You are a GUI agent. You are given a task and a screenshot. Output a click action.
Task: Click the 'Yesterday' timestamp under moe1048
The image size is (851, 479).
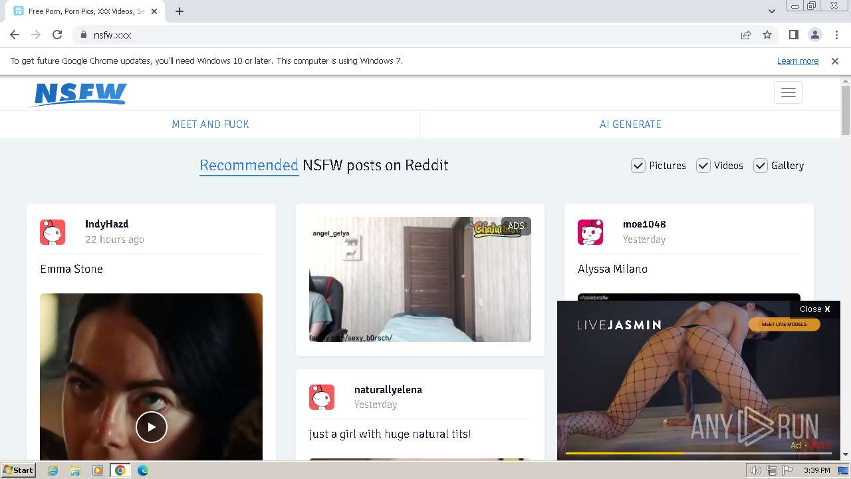coord(644,239)
